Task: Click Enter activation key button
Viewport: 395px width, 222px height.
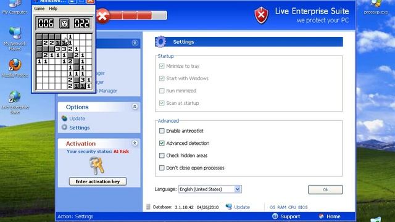Action: point(98,181)
